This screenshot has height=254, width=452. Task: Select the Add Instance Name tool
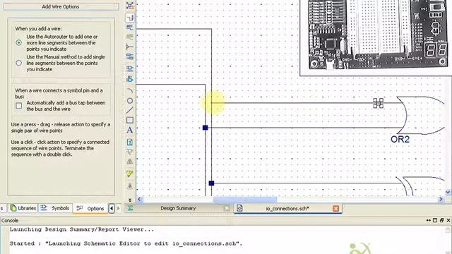coord(130,78)
